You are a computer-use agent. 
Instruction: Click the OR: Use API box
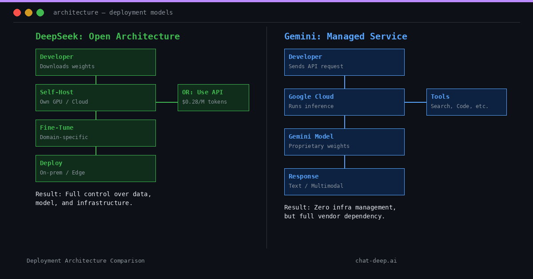coord(213,97)
